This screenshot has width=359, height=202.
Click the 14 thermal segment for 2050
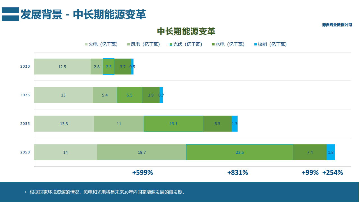[66, 152]
